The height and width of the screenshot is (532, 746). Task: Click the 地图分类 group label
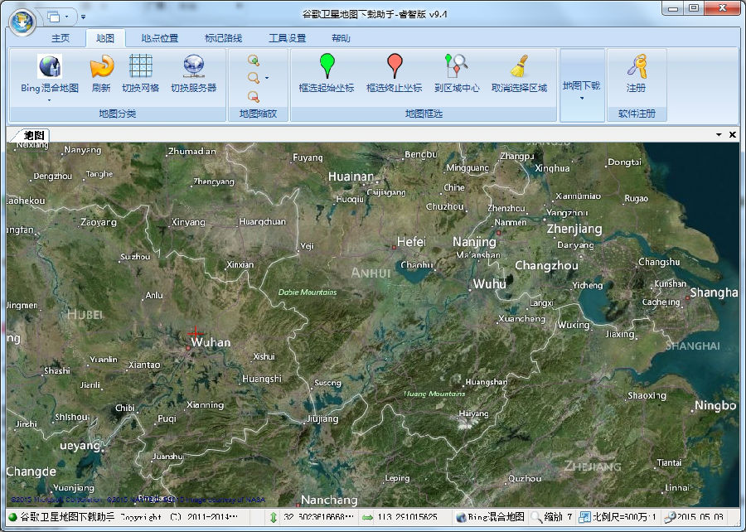click(x=118, y=114)
